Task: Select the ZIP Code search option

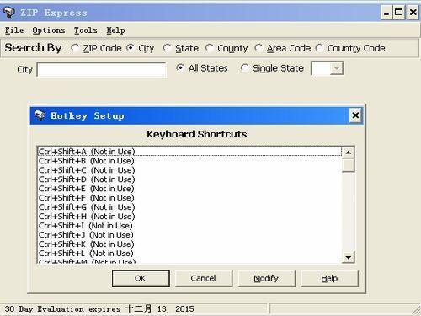Action: 75,48
